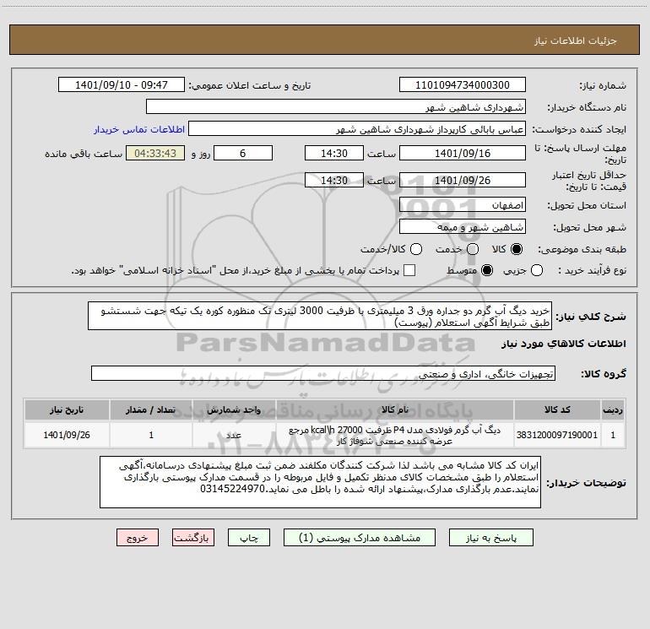650x629 pixels.
Task: Click the خروج exit button
Action: pyautogui.click(x=138, y=538)
